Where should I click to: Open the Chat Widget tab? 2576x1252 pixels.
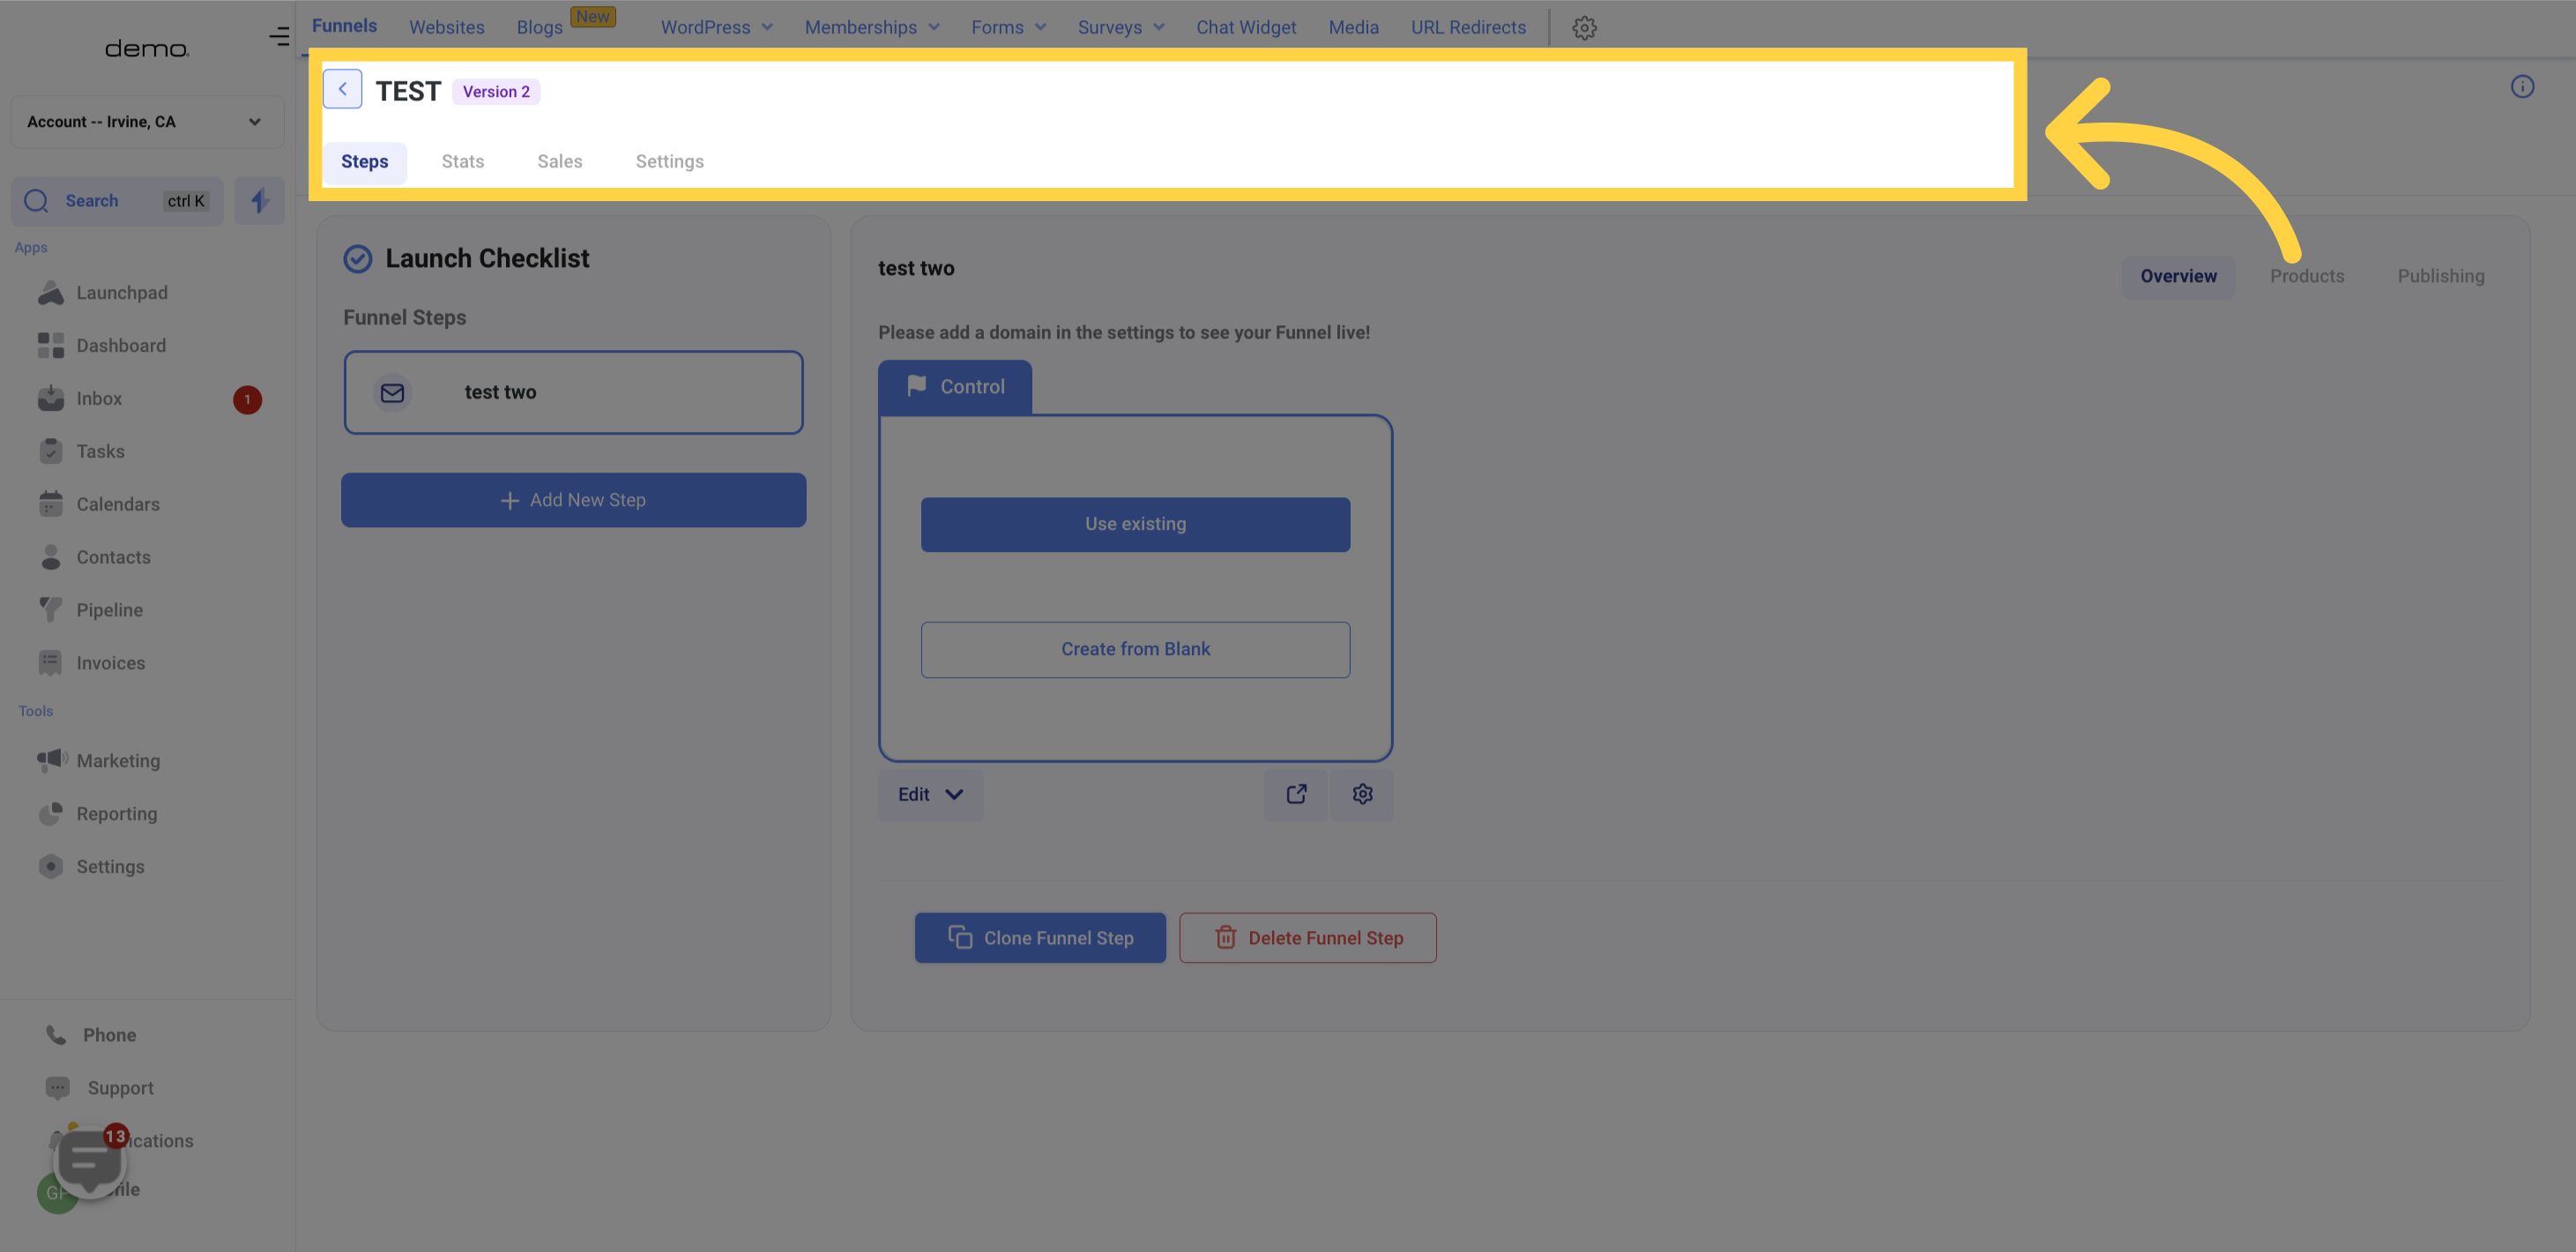[1246, 28]
